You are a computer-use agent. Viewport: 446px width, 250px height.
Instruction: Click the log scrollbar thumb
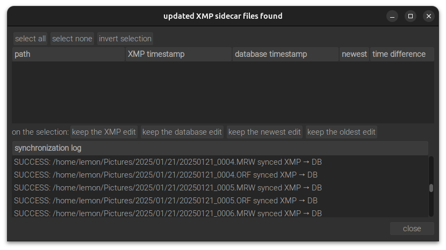pos(431,188)
